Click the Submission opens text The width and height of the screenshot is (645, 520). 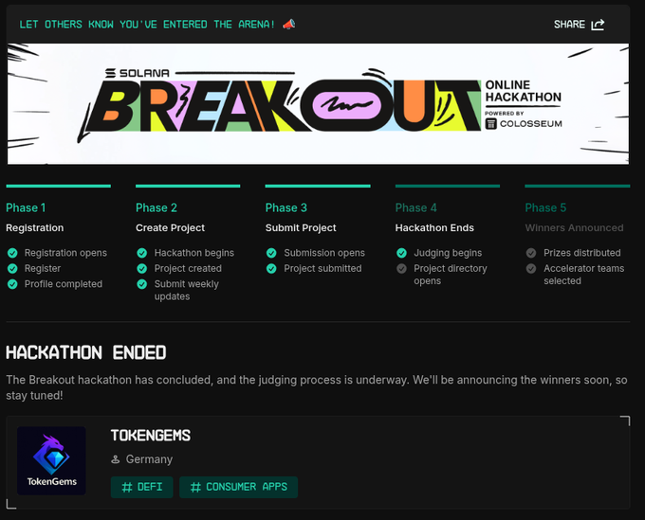click(x=324, y=253)
